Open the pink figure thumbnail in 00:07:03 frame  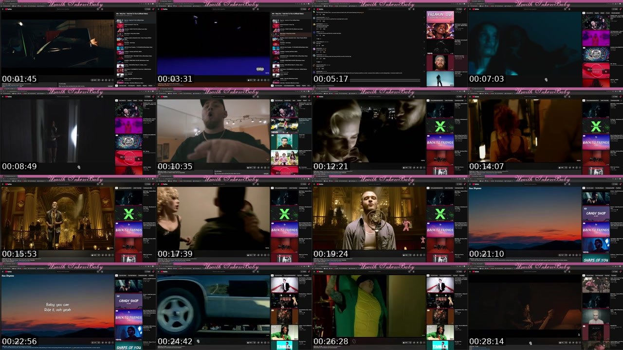tap(596, 38)
